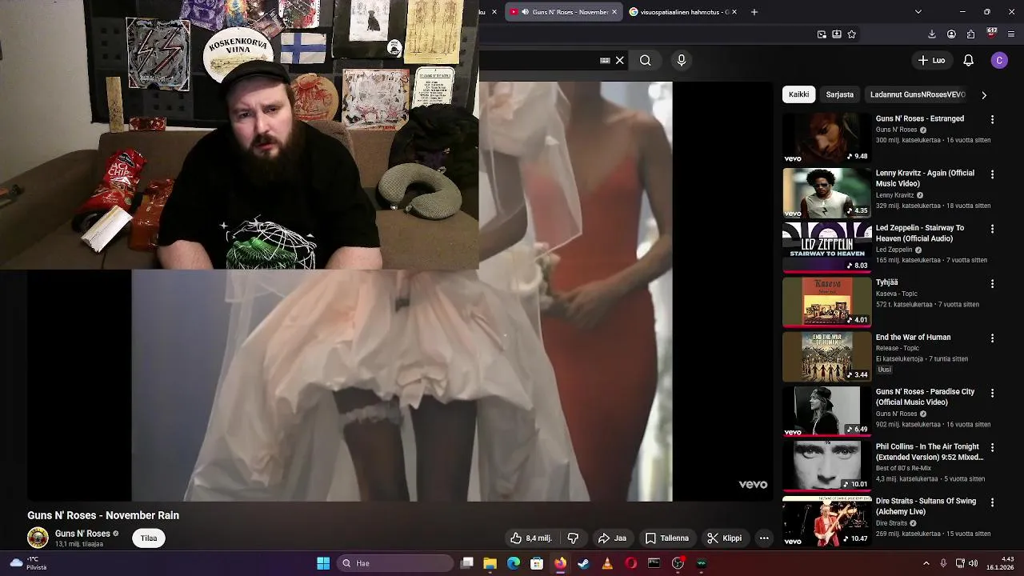Select the Kaikki filter chip
Viewport: 1024px width, 576px height.
(798, 94)
